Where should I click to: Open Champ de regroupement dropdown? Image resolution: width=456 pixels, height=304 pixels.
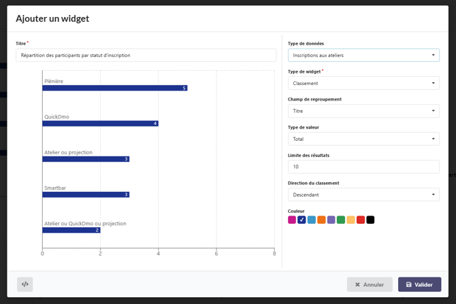click(363, 111)
